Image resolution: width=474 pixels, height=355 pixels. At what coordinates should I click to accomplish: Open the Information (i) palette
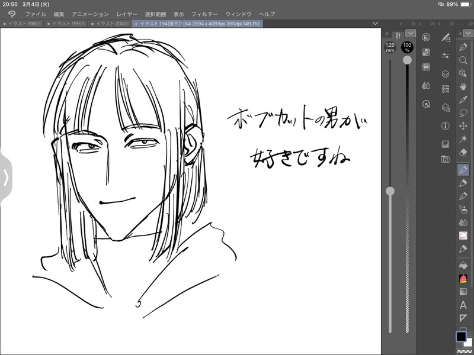(x=446, y=125)
